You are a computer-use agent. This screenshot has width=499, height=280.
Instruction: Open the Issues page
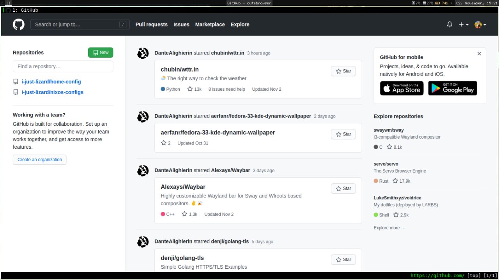pyautogui.click(x=181, y=25)
